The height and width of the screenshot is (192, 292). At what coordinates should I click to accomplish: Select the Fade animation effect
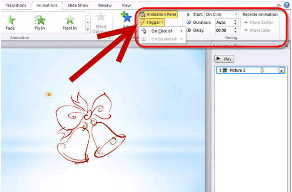point(10,22)
